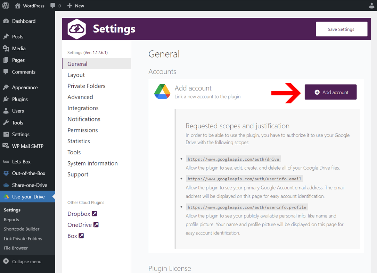Click the Collapse menu arrow icon
Viewport: 377px width, 273px height.
click(x=6, y=261)
